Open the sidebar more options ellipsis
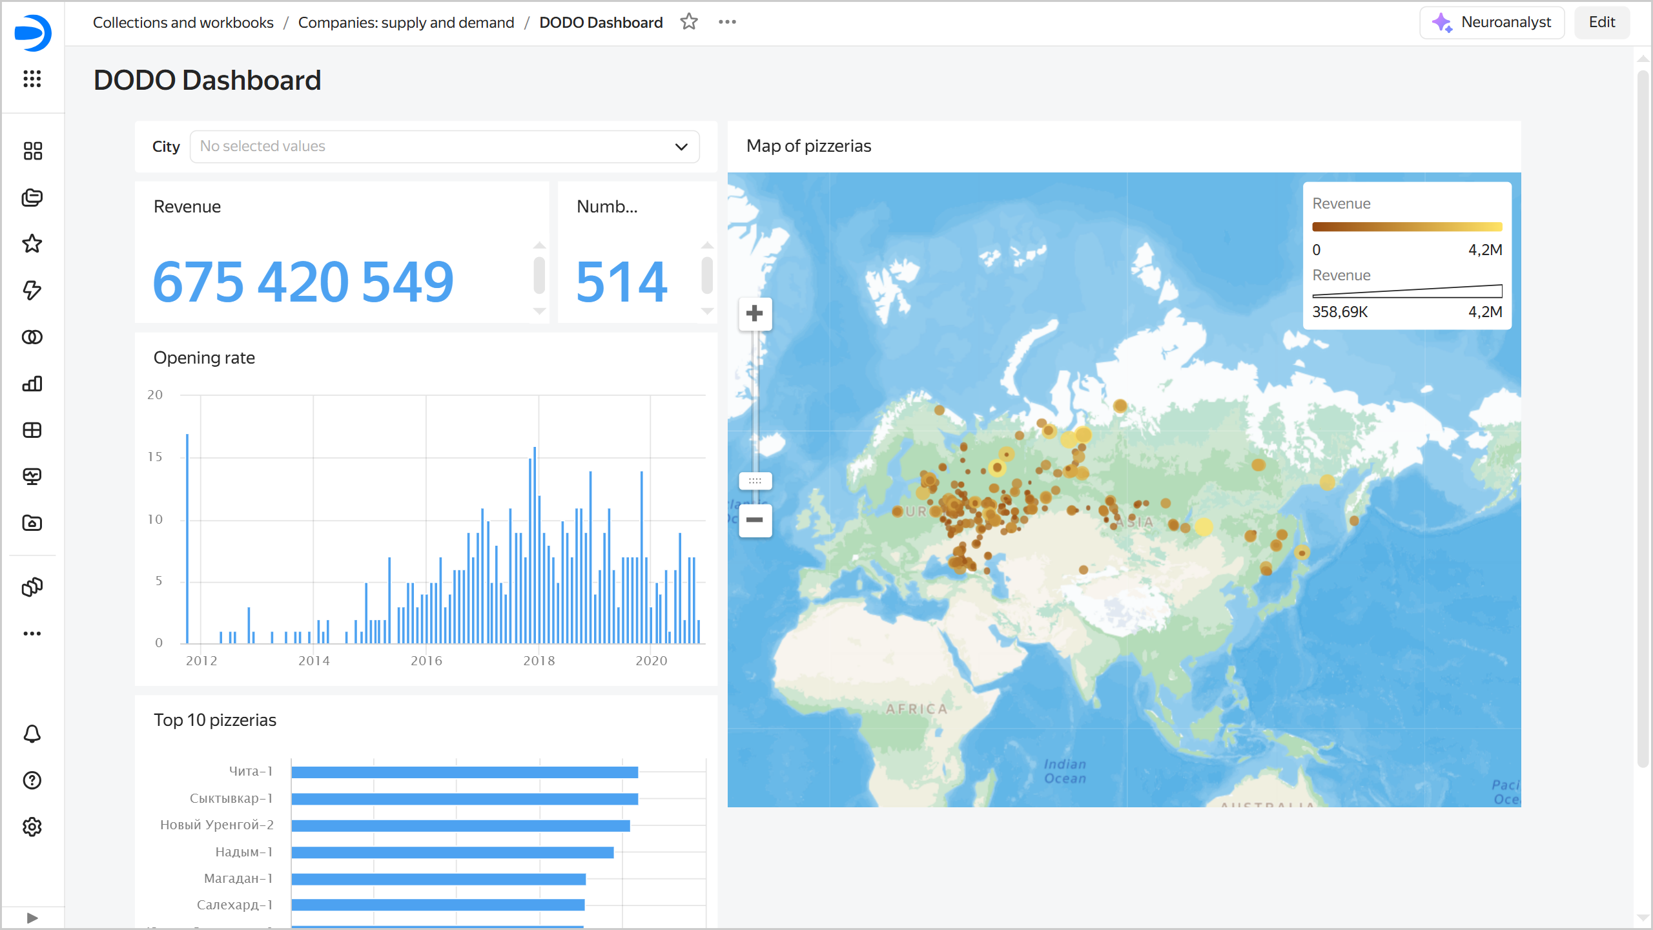This screenshot has height=930, width=1653. pyautogui.click(x=32, y=634)
